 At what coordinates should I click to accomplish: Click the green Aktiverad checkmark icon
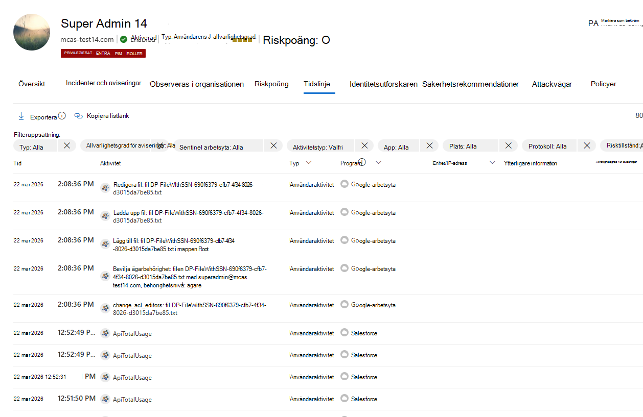click(123, 38)
